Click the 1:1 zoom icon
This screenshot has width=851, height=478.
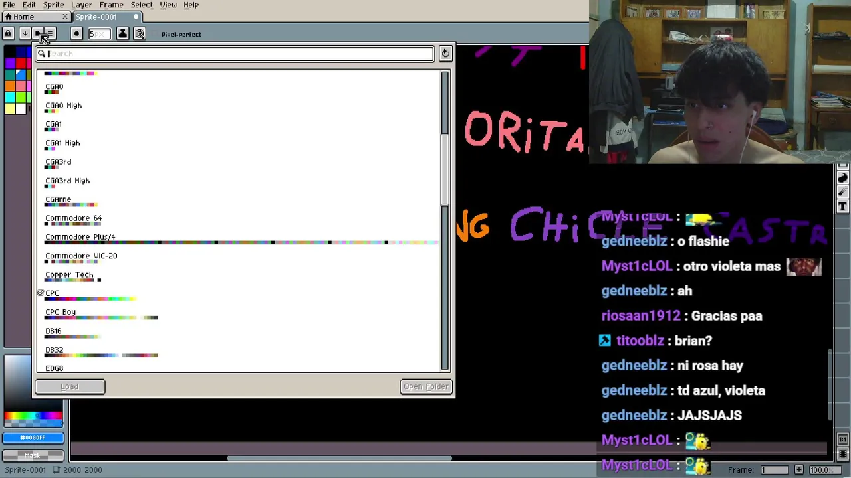(842, 439)
